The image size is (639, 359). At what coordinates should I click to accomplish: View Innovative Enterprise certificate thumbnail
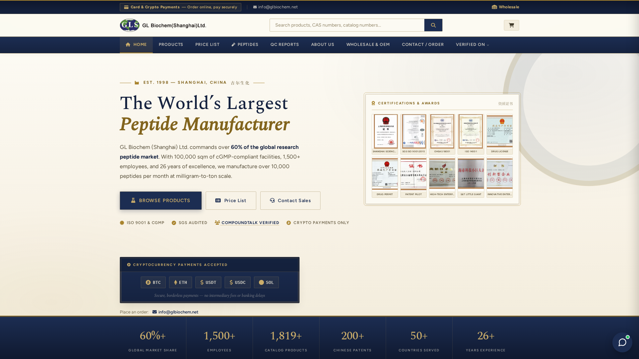[500, 177]
